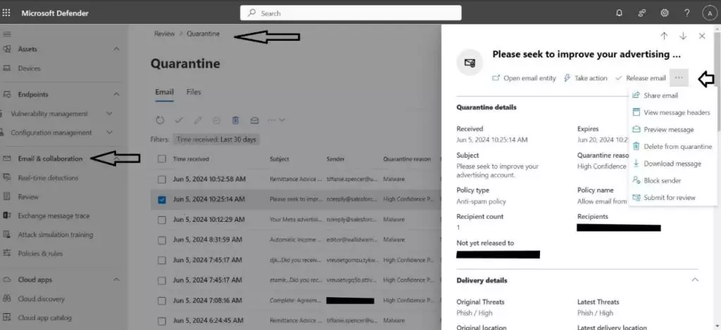721x330 pixels.
Task: Toggle the select-all checkbox in table header
Action: tap(163, 159)
